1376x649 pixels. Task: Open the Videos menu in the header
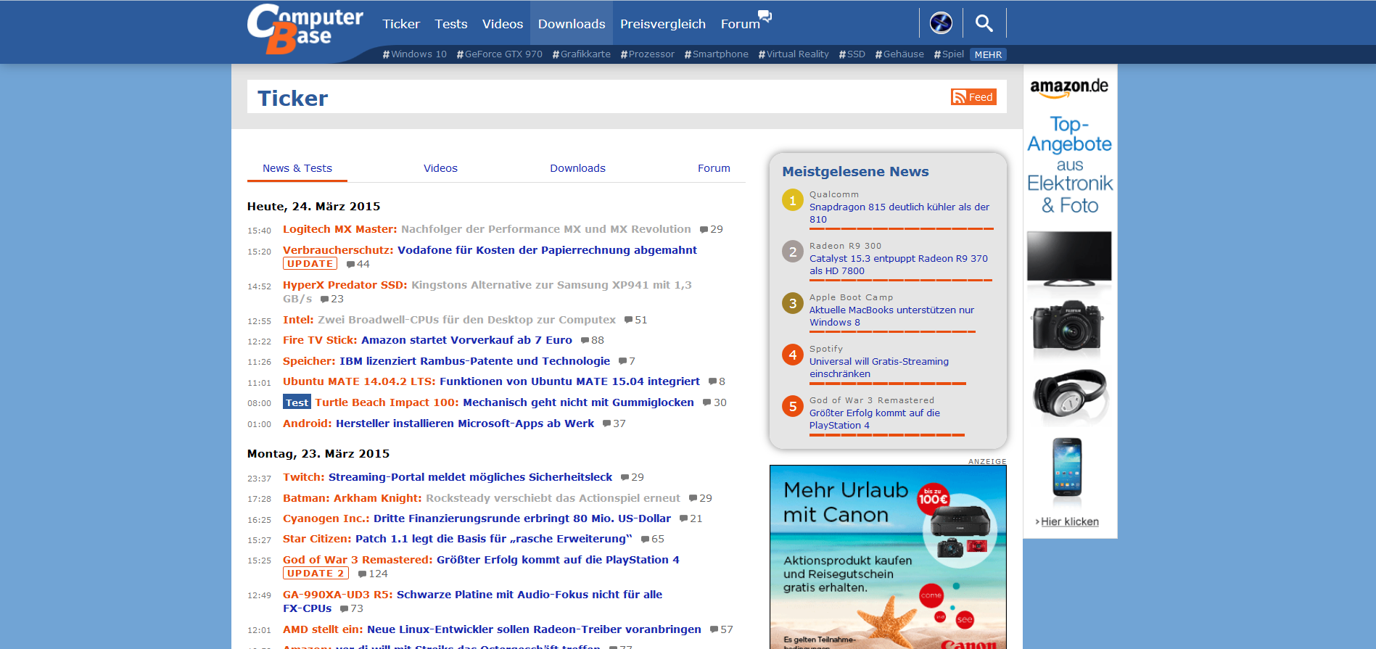click(x=503, y=24)
